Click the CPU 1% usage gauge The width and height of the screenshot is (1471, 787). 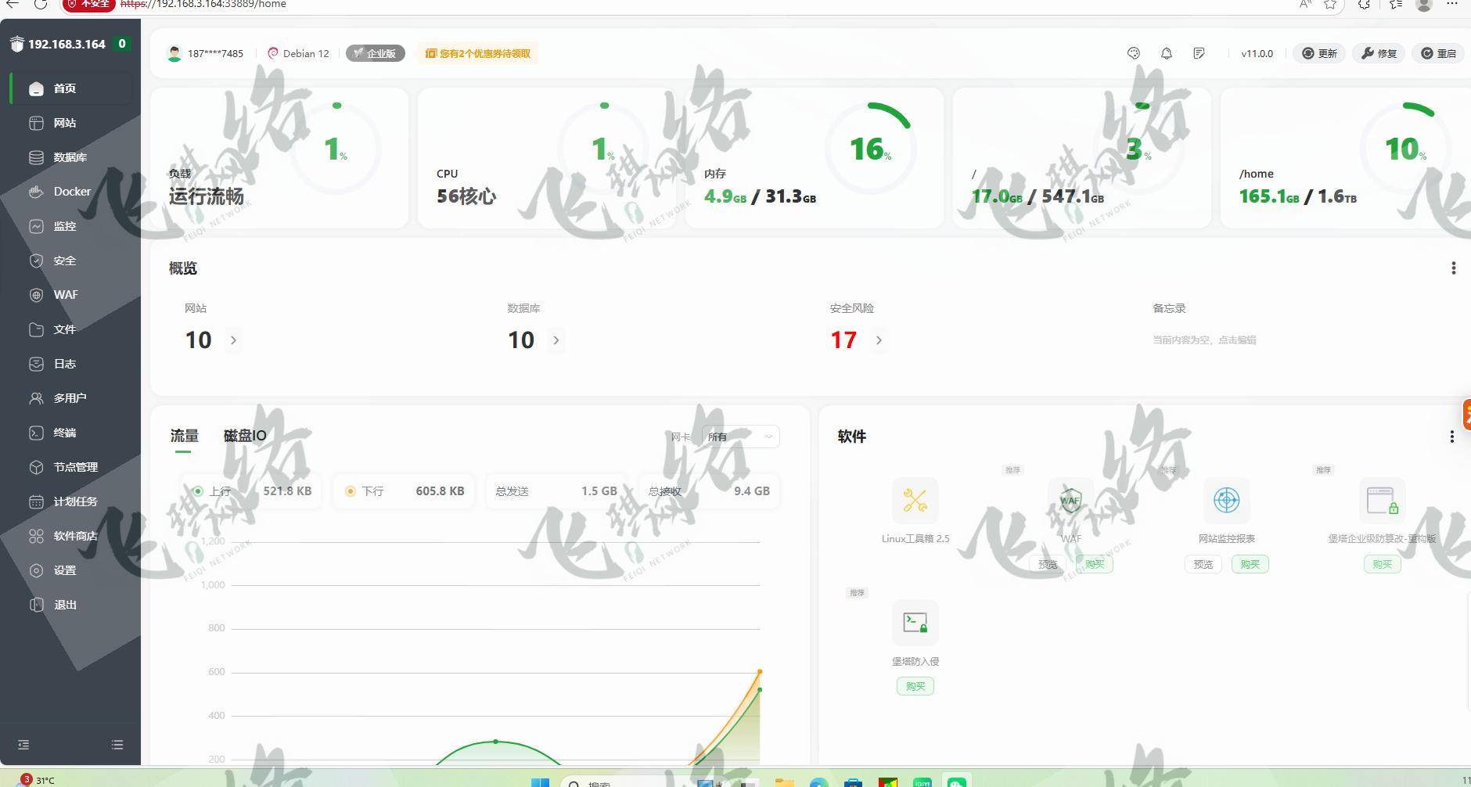[x=603, y=149]
